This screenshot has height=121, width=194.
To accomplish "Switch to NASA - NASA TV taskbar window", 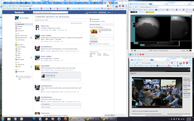I will click(109, 119).
